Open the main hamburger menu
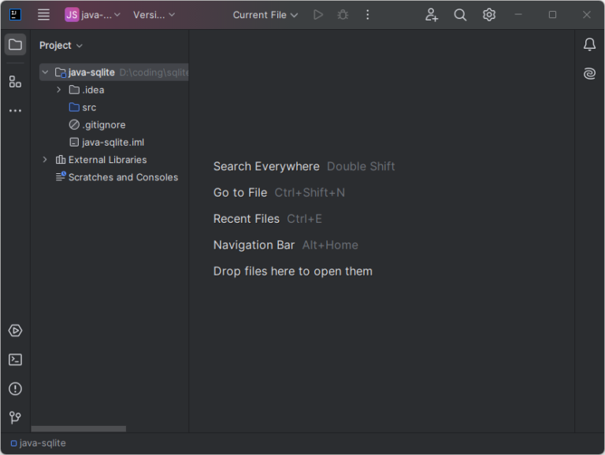 click(43, 15)
